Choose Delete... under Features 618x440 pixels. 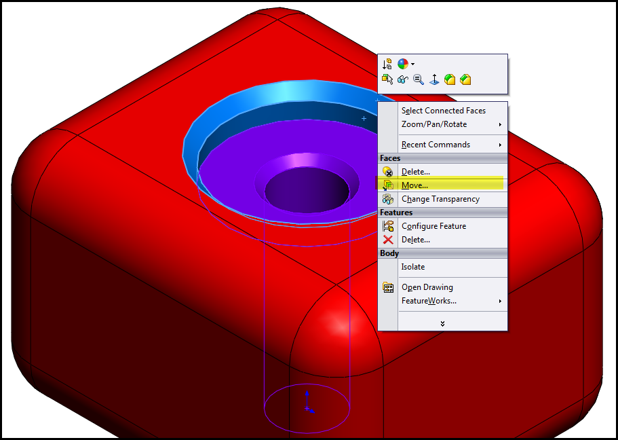(x=443, y=240)
